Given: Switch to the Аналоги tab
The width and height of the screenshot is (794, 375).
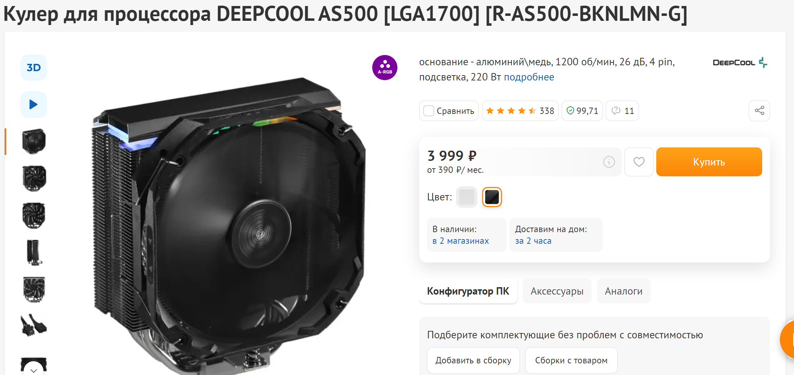Looking at the screenshot, I should click(x=623, y=291).
